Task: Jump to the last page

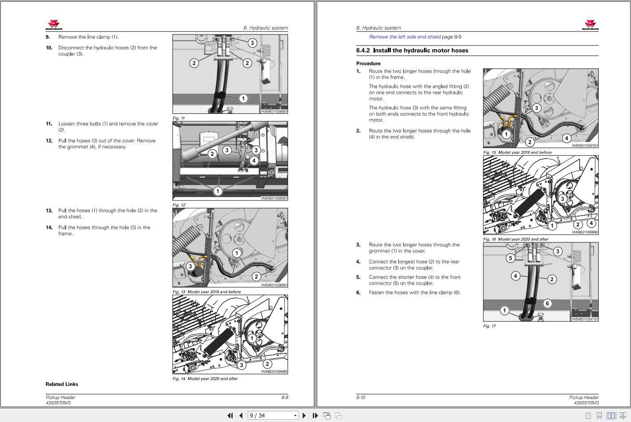Action: (315, 415)
